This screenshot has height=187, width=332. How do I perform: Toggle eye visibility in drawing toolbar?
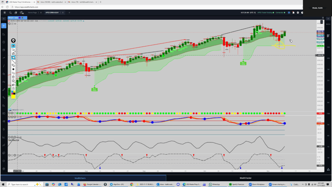(x=13, y=46)
